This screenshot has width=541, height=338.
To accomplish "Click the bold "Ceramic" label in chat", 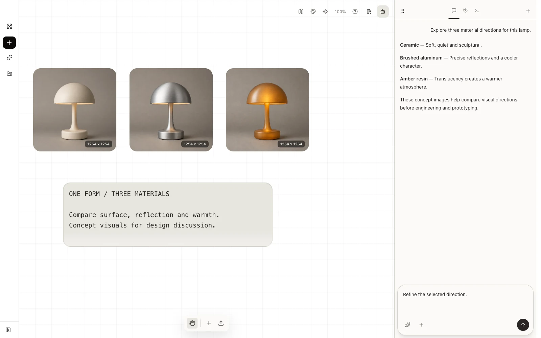I will tap(409, 45).
